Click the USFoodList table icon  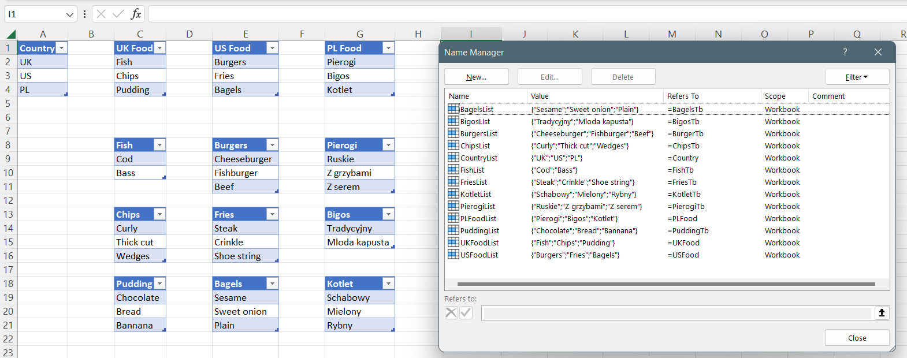click(x=453, y=254)
